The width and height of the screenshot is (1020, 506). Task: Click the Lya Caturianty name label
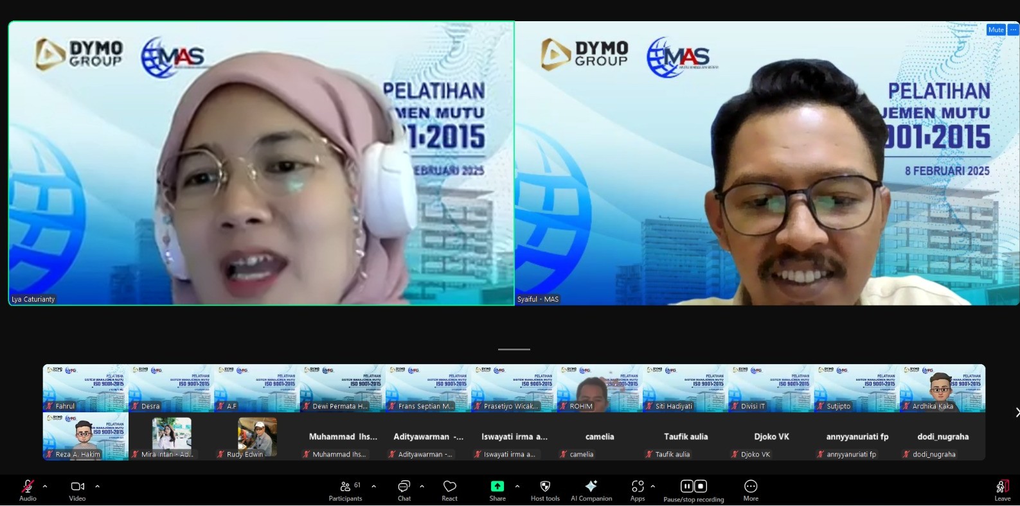[x=33, y=299]
